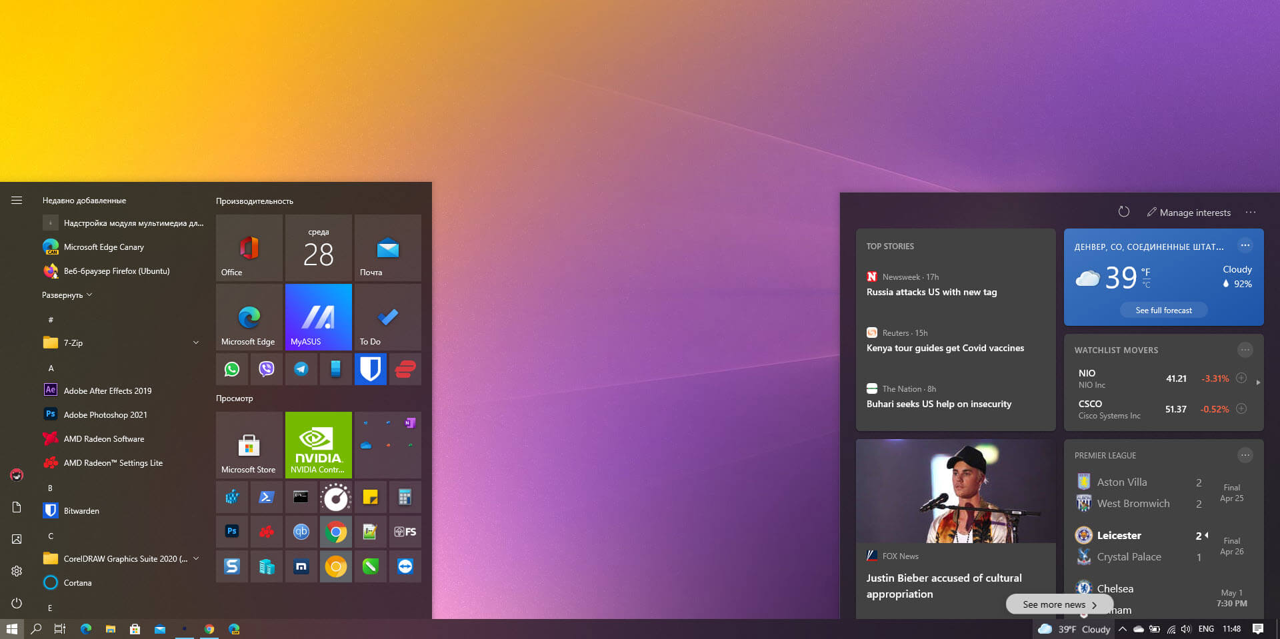Read Kenya tour guides get Covid vaccines
This screenshot has height=639, width=1280.
tap(945, 348)
